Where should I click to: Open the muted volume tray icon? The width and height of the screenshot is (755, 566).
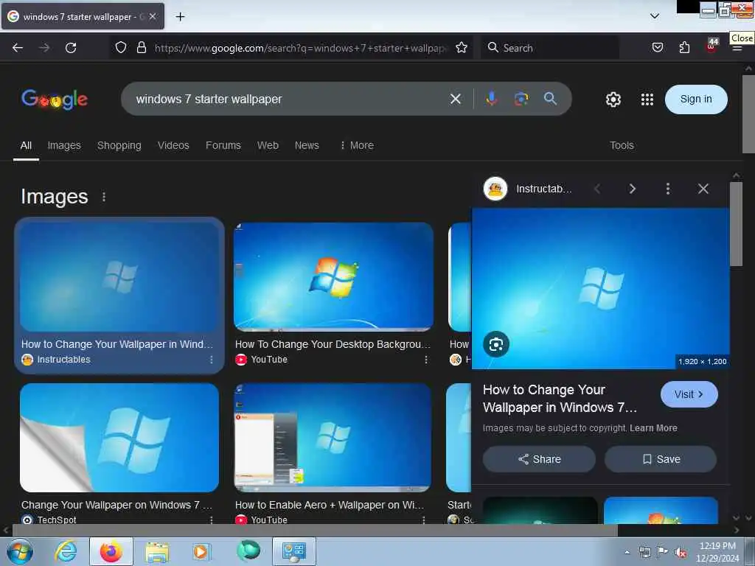(681, 553)
